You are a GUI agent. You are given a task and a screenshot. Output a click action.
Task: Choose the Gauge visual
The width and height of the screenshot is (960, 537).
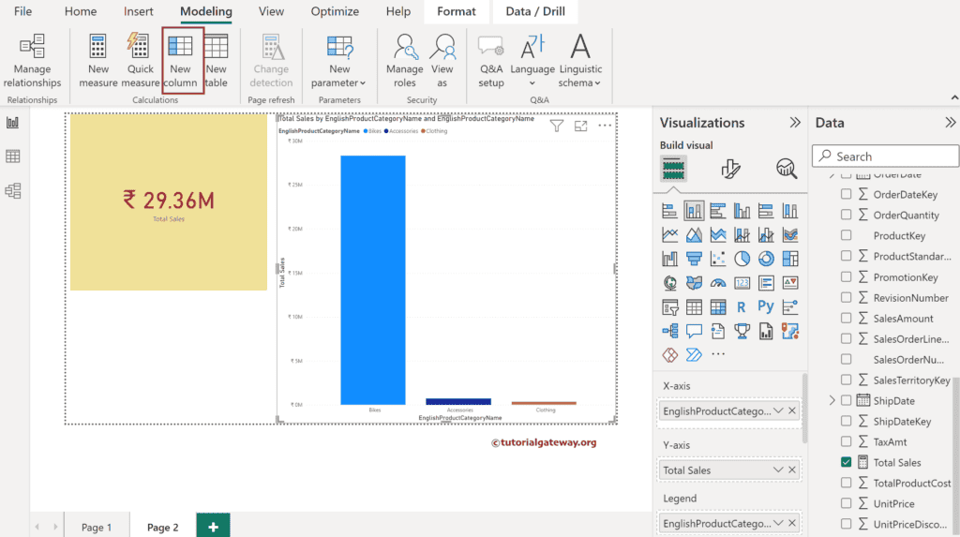(x=717, y=283)
